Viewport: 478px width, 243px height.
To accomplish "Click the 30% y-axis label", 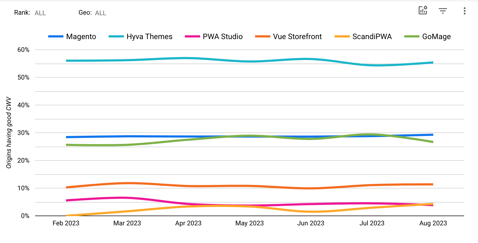I will click(23, 133).
